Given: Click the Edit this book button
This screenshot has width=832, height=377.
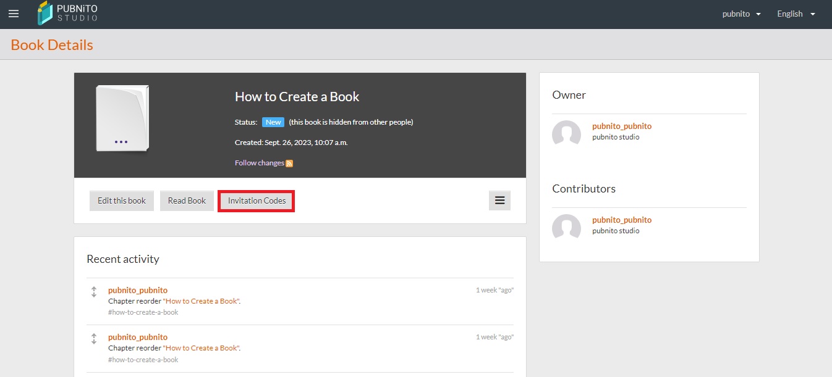Looking at the screenshot, I should [x=122, y=201].
